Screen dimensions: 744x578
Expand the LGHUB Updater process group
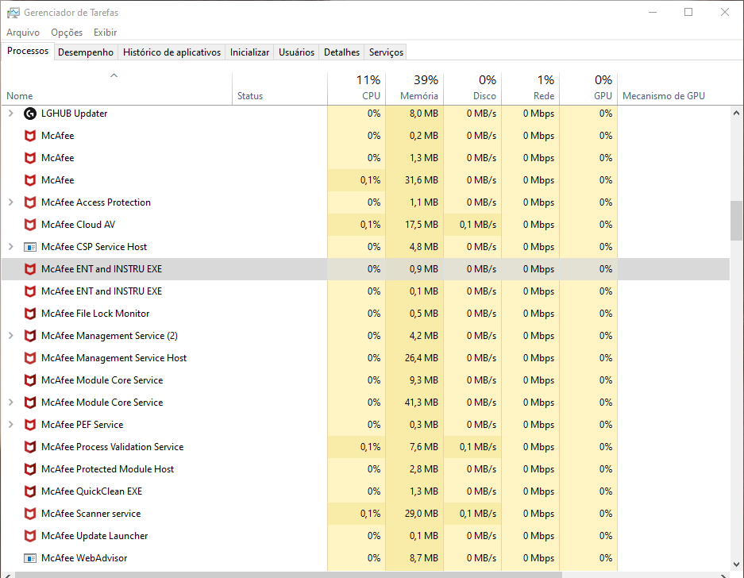(x=10, y=114)
